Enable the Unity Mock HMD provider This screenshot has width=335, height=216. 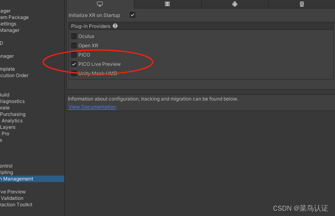pos(74,73)
